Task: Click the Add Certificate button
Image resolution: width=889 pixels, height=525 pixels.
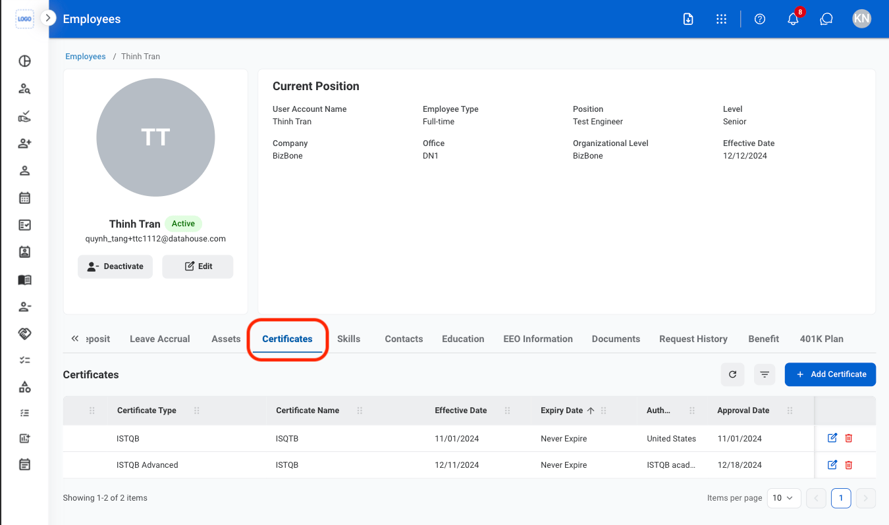Action: pyautogui.click(x=830, y=374)
